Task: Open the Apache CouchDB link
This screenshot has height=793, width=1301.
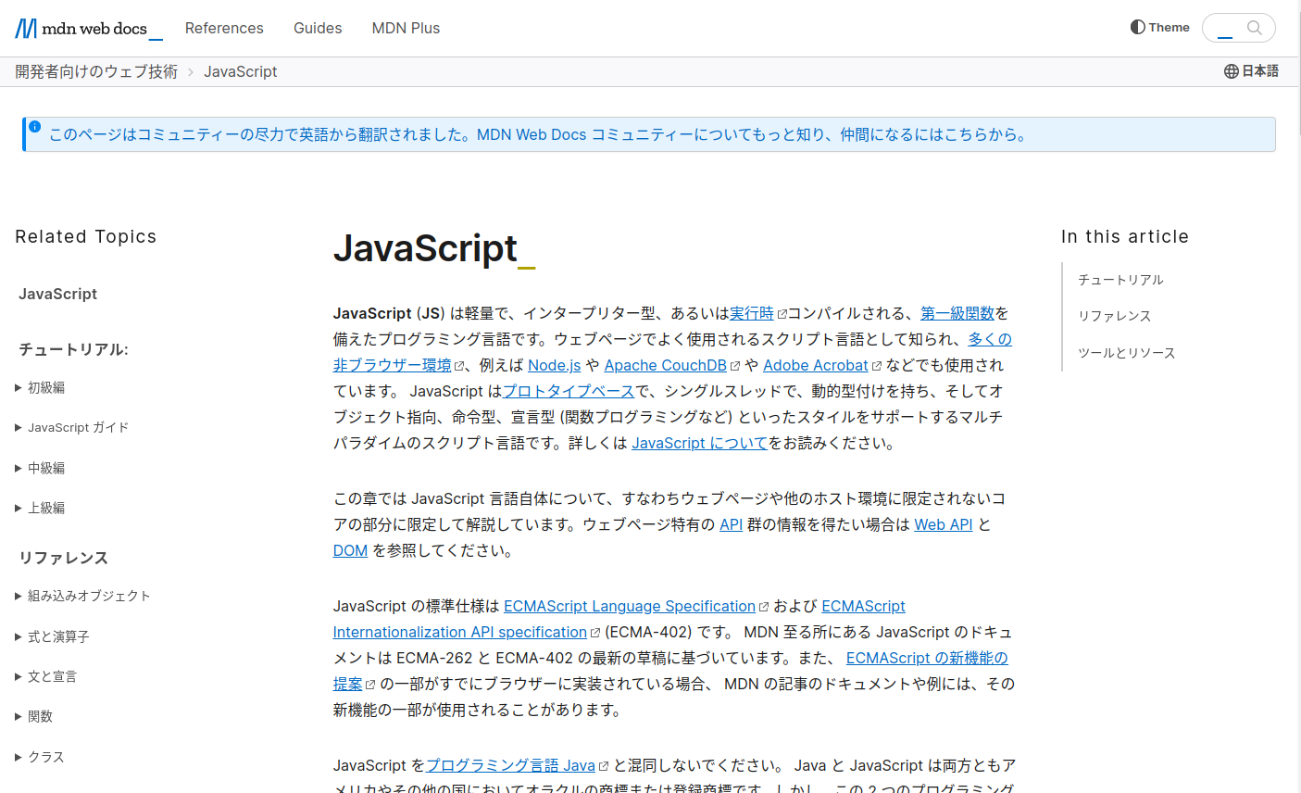Action: pyautogui.click(x=666, y=365)
